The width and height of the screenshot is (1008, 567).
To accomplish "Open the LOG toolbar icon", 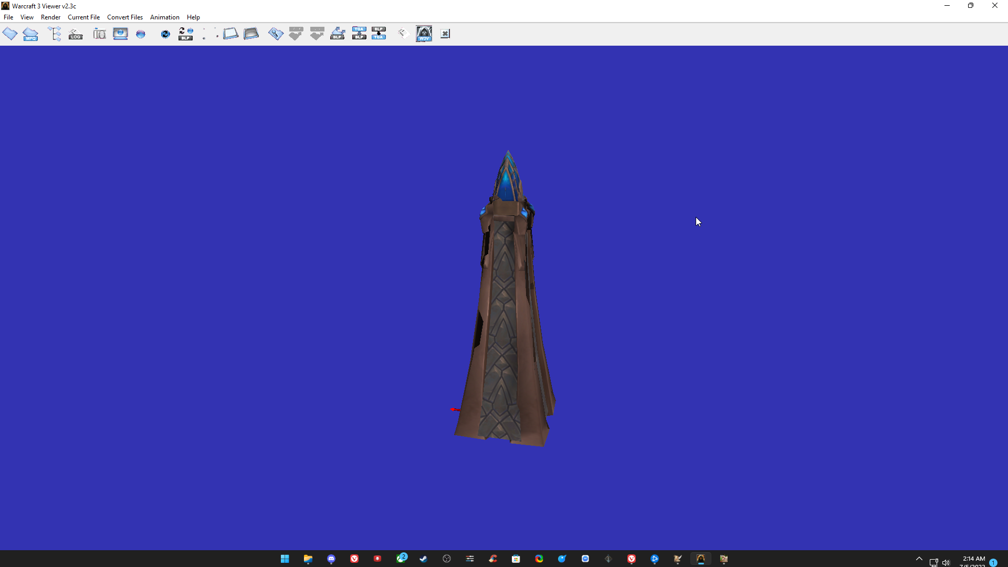I will 76,34.
